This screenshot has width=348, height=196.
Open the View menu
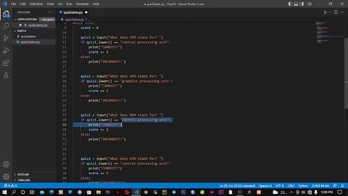pyautogui.click(x=51, y=4)
